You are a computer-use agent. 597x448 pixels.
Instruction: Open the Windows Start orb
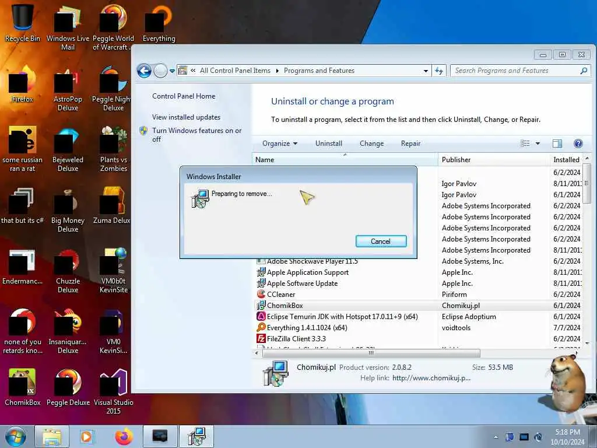[x=16, y=436]
